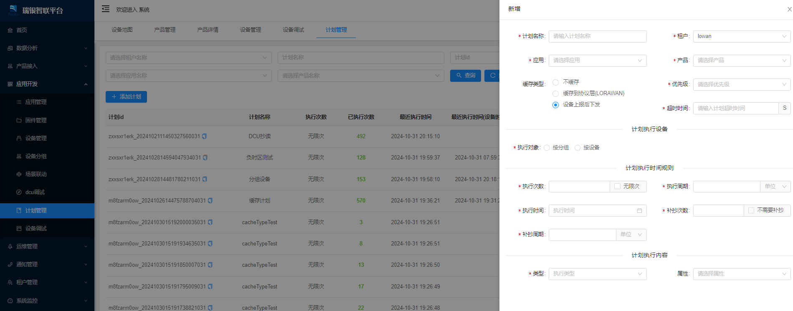This screenshot has width=793, height=311.
Task: Copy plan id ending in 2000035031
Action: [210, 222]
